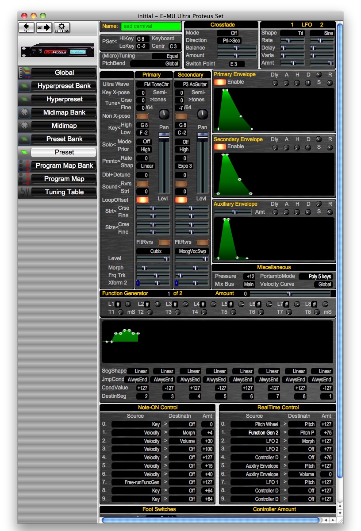361x531 pixels.
Task: Toggle Secondary LoopOffset switch
Action: (181, 200)
